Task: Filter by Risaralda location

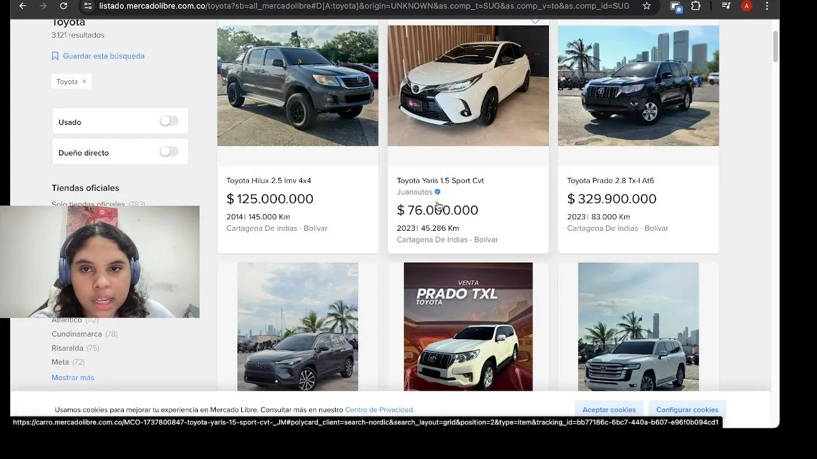Action: pos(67,348)
